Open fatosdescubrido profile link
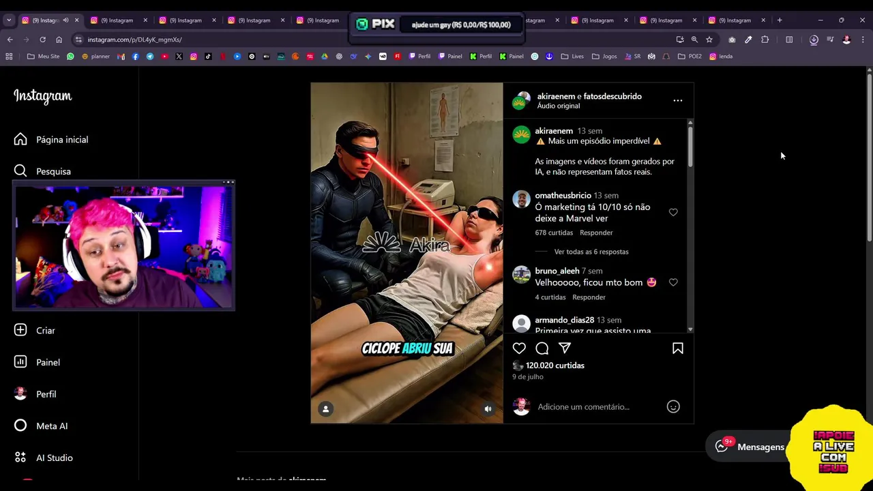 (x=612, y=96)
